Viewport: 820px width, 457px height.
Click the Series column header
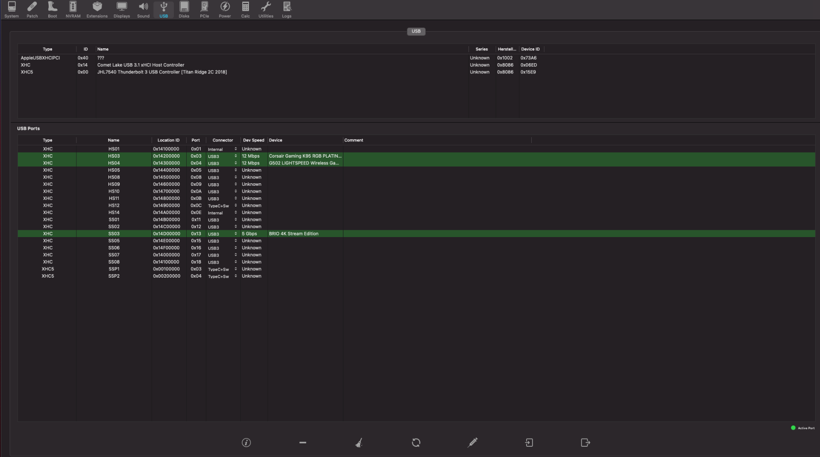click(x=482, y=49)
